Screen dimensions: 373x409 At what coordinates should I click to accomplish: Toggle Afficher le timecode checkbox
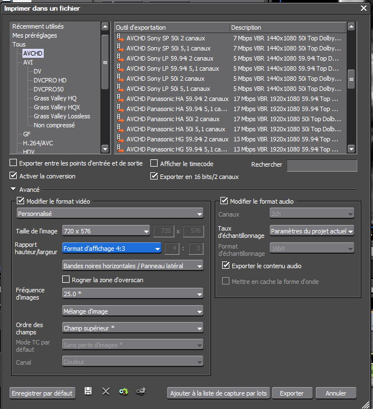(x=154, y=163)
